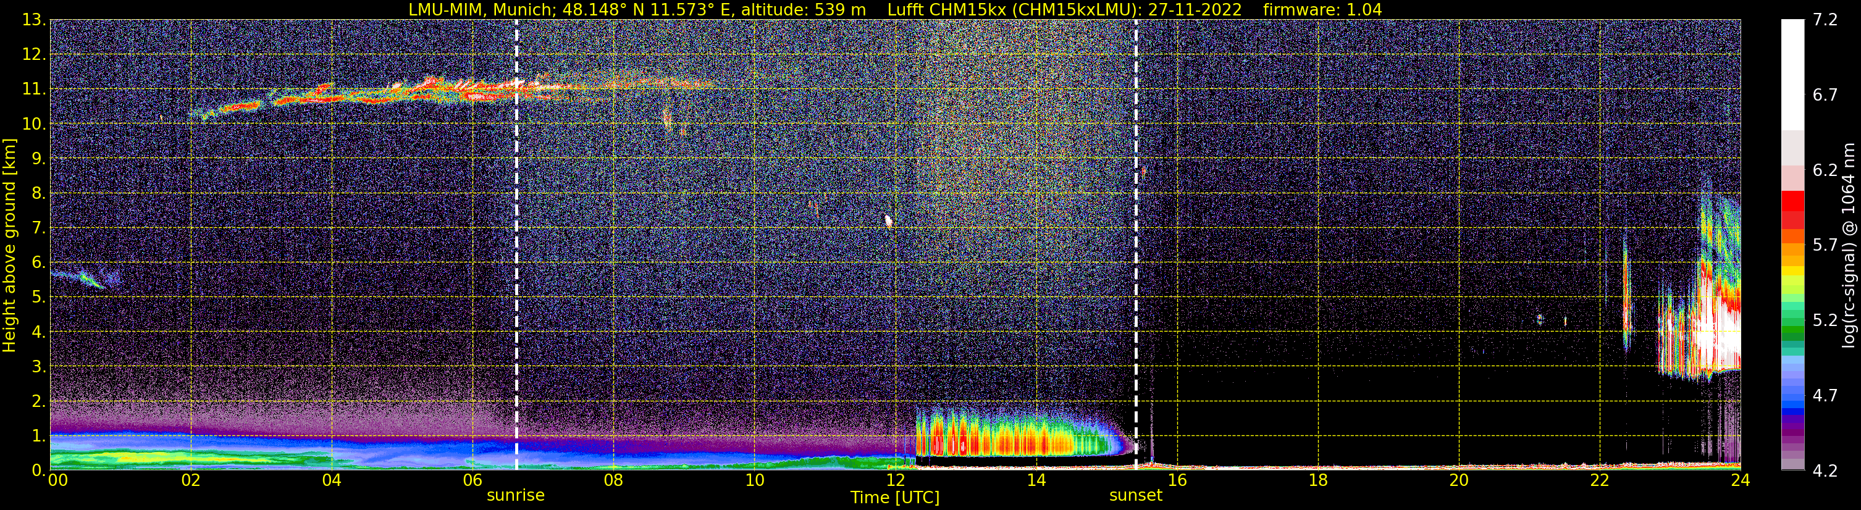Click the height axis tick '12.'
Image resolution: width=1861 pixels, height=510 pixels.
click(x=33, y=55)
